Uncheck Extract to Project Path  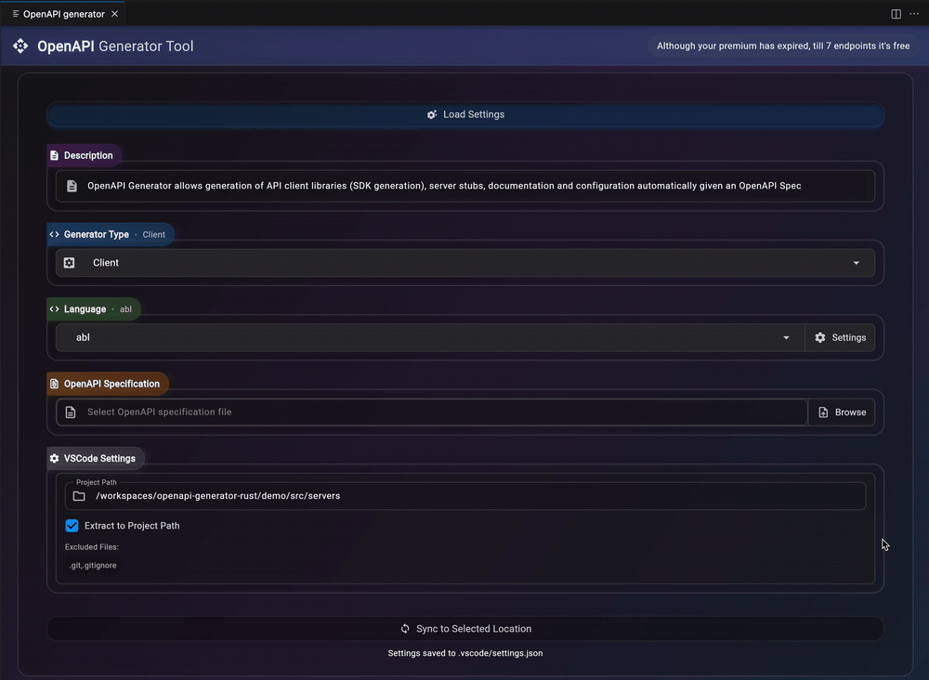(72, 525)
